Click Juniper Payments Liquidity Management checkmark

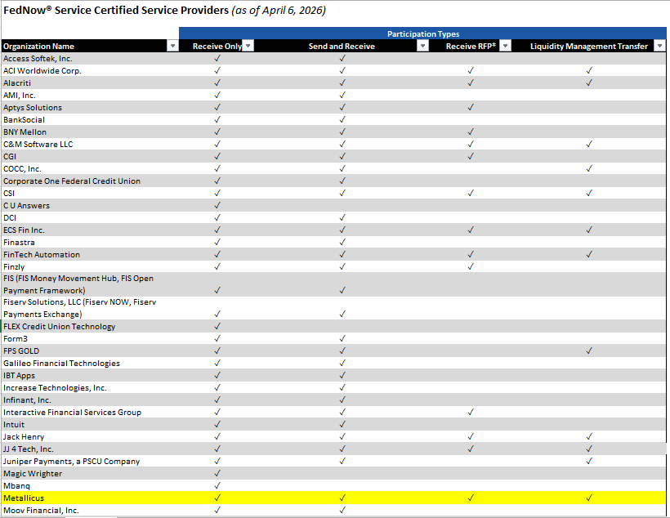pos(589,461)
